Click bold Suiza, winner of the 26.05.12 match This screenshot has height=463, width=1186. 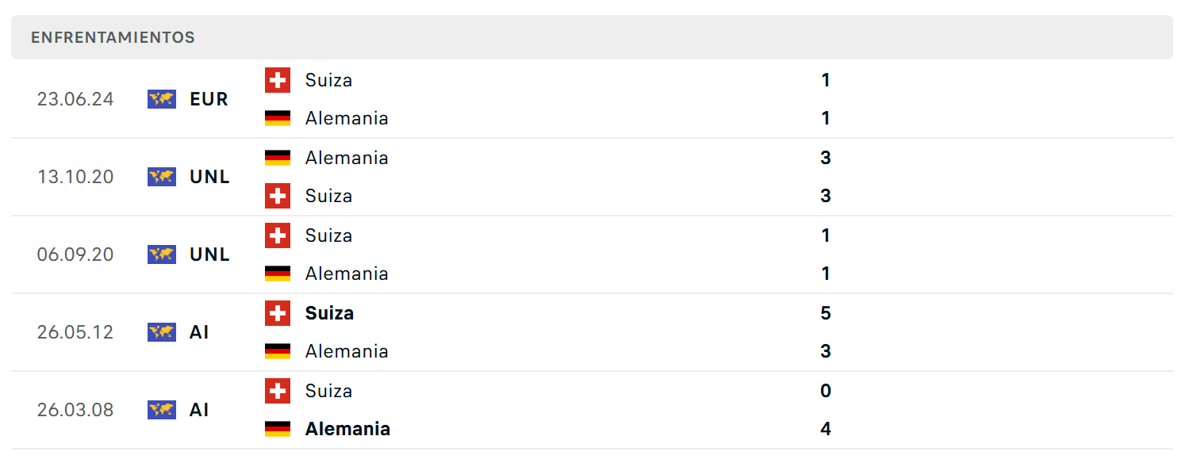pos(329,313)
